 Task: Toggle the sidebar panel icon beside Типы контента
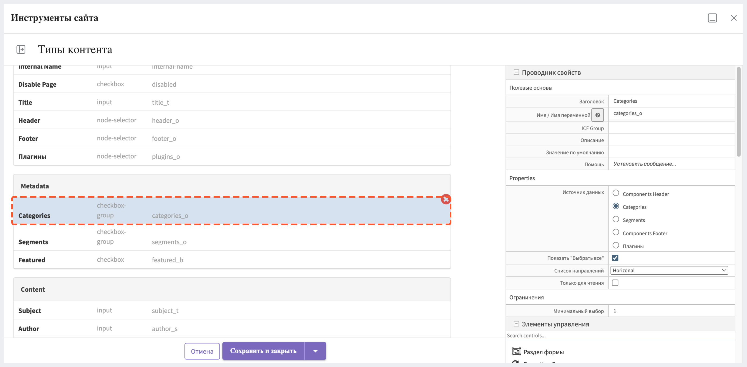21,49
